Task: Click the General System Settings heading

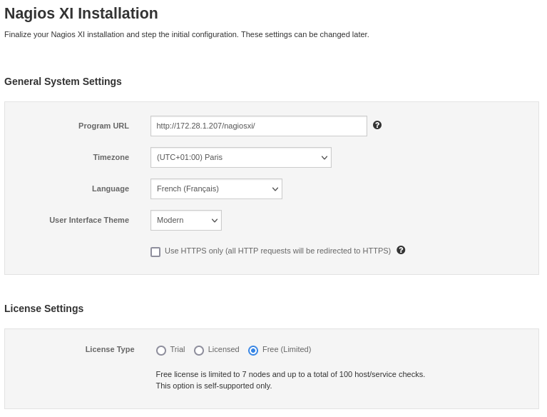Action: 63,81
